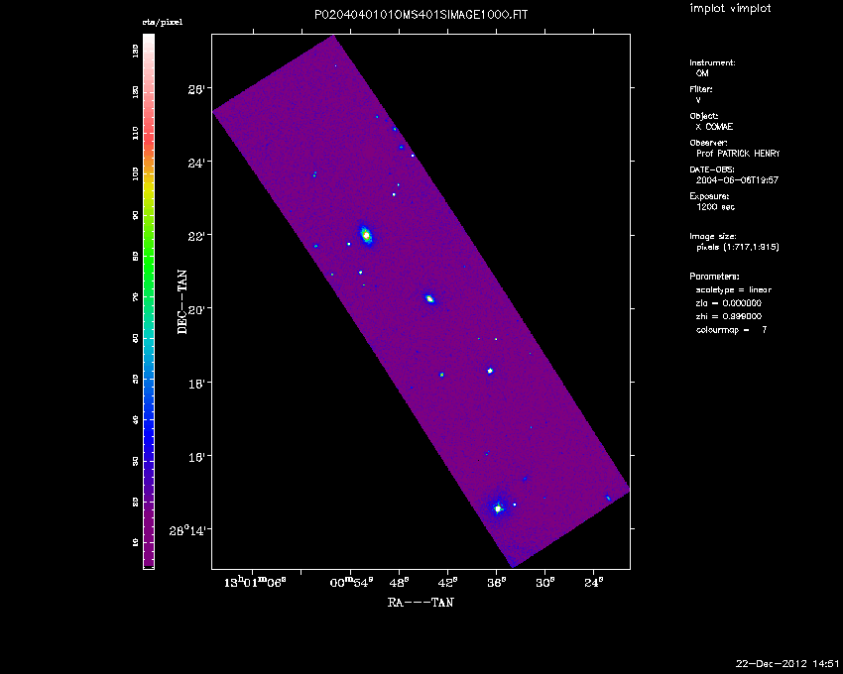The width and height of the screenshot is (843, 674).
Task: Click the 'Filter:' label
Action: tap(701, 89)
